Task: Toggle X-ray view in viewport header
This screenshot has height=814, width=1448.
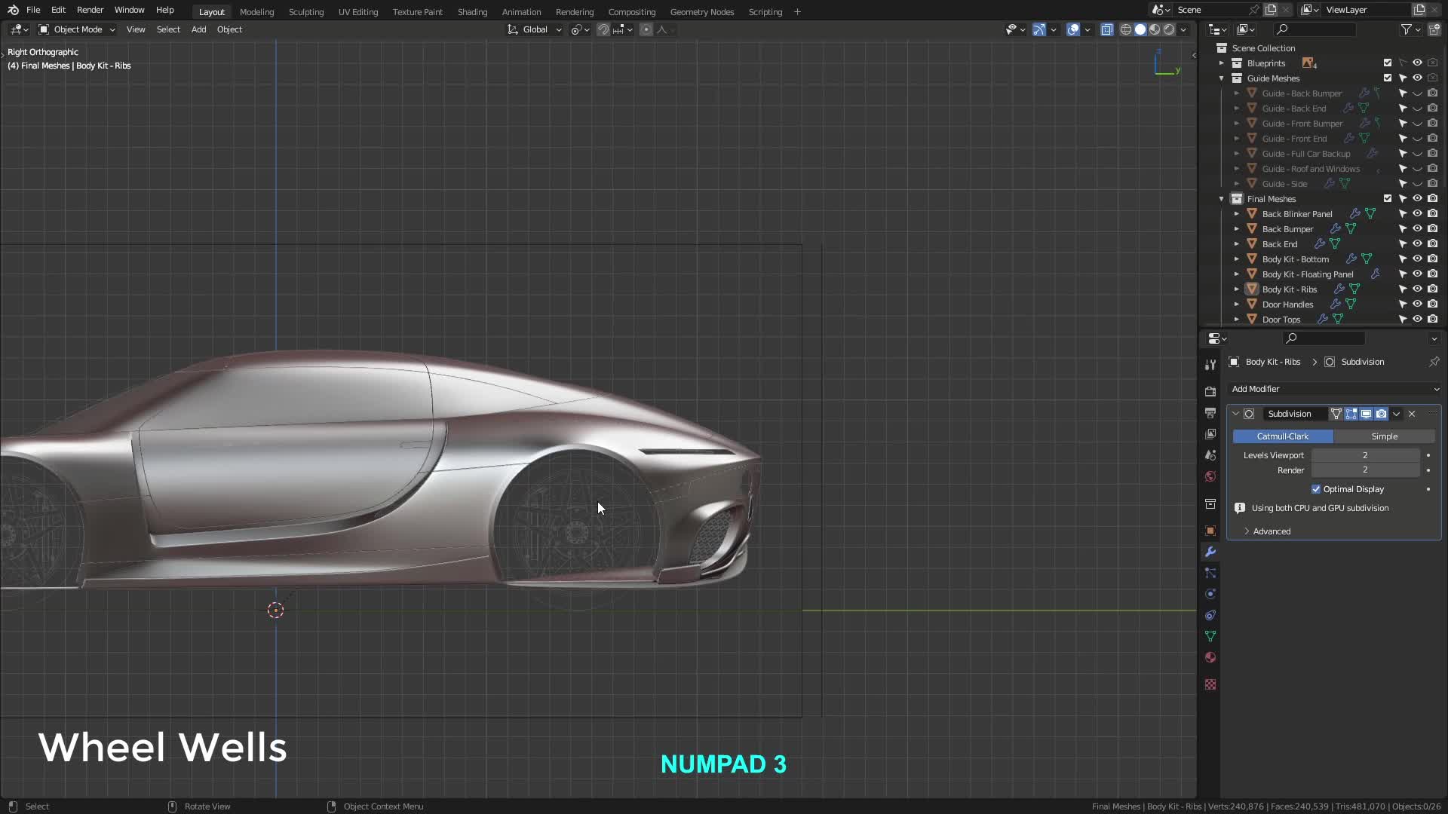Action: (1106, 29)
